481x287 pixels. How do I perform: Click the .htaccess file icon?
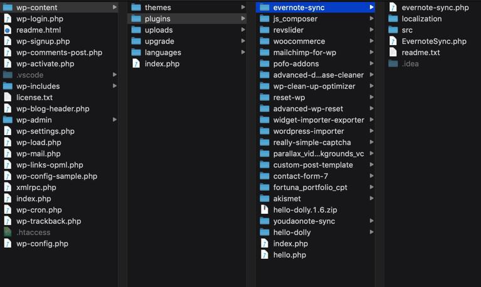pos(8,233)
